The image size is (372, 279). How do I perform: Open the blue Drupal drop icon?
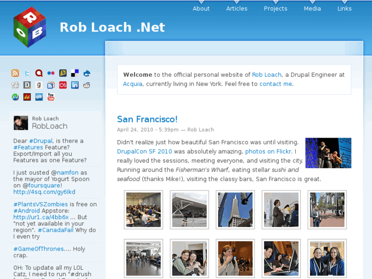86,73
